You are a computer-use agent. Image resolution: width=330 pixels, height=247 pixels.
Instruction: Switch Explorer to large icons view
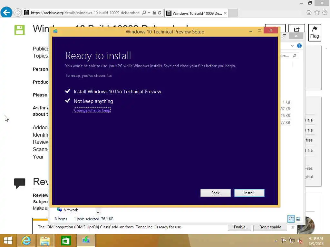point(298,219)
